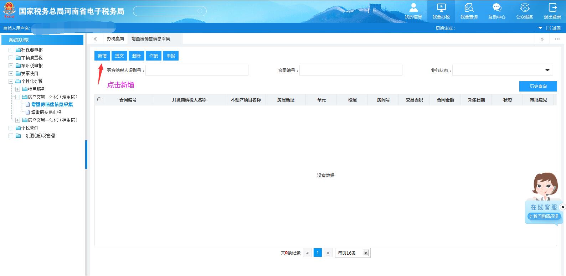Focus 买方纳税人识别号 input field
This screenshot has height=276, width=566.
tap(197, 70)
